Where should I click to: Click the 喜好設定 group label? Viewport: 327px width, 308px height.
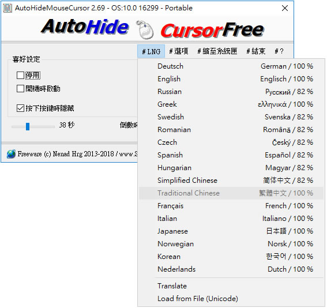[27, 59]
